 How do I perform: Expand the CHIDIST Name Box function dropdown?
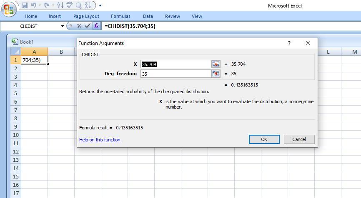[62, 26]
